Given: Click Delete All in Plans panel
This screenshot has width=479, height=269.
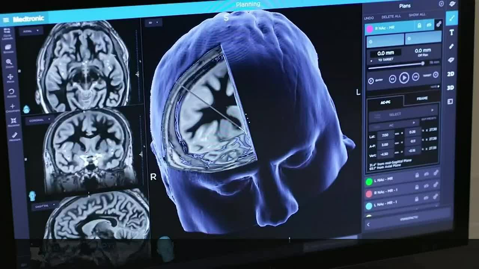Looking at the screenshot, I should 391,16.
